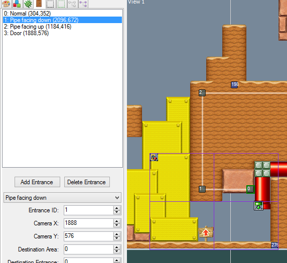Open the white path nodes tab

pos(72,4)
